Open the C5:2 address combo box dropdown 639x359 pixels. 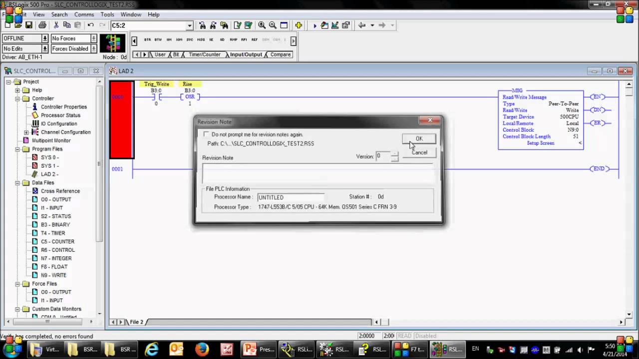189,25
